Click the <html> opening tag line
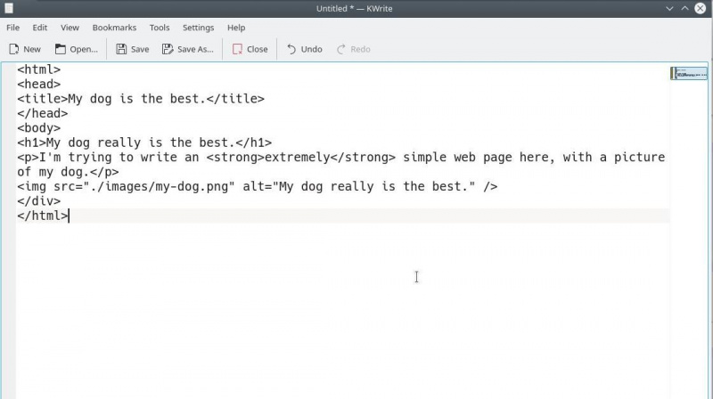 pos(38,69)
